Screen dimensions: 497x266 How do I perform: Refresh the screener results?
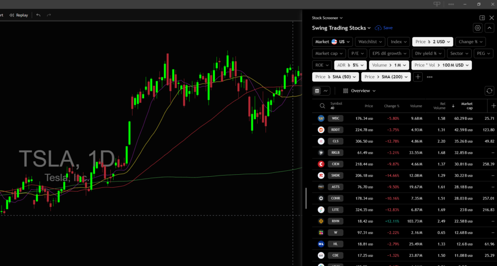489,91
